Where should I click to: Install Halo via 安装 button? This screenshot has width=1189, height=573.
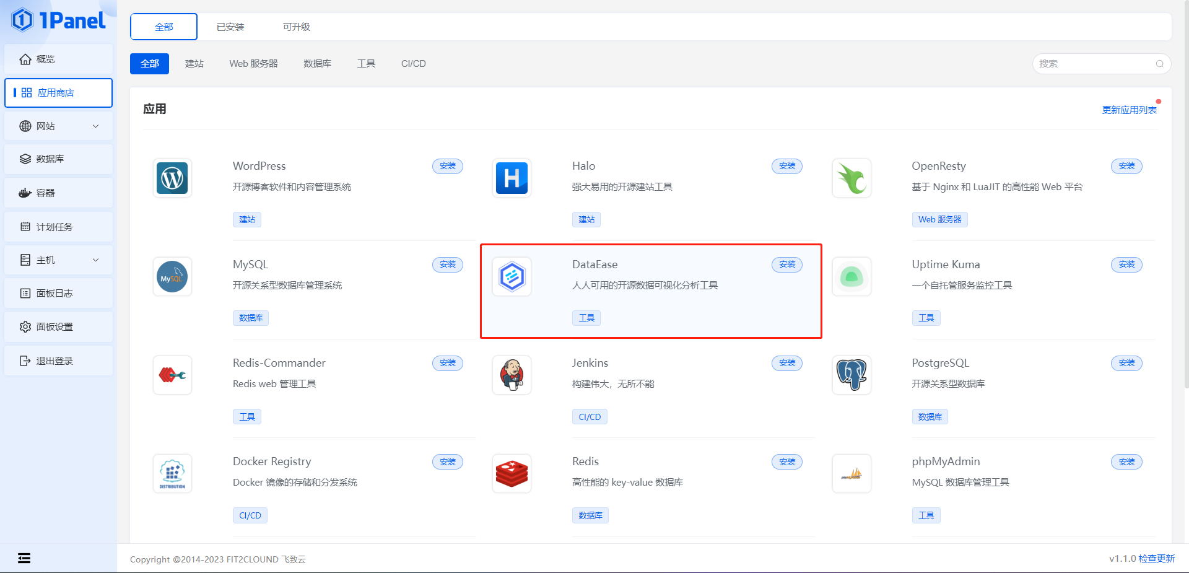(x=786, y=166)
